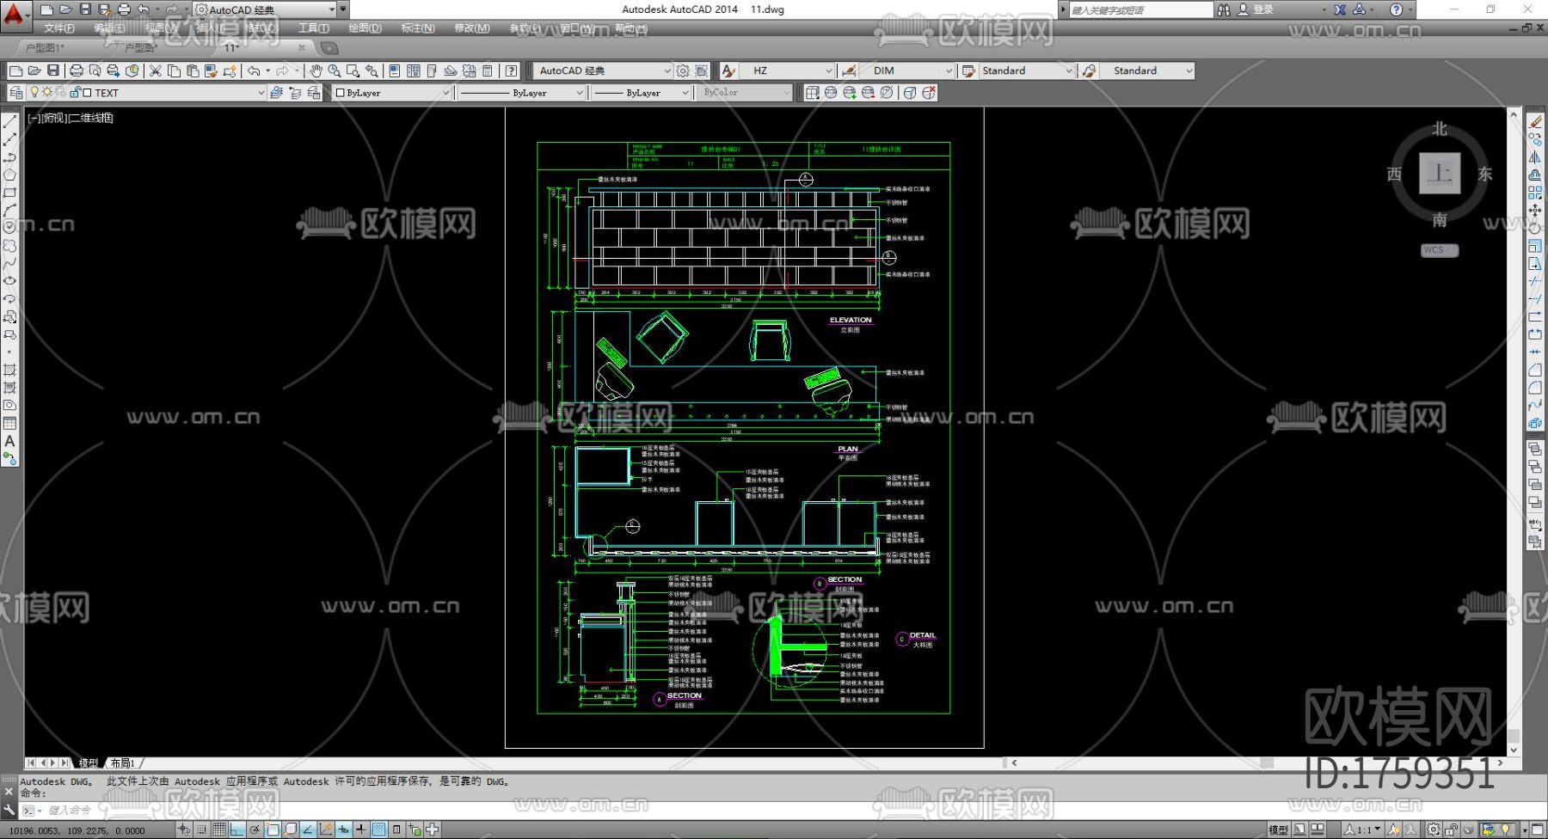Click the Cut scissors icon

(155, 70)
